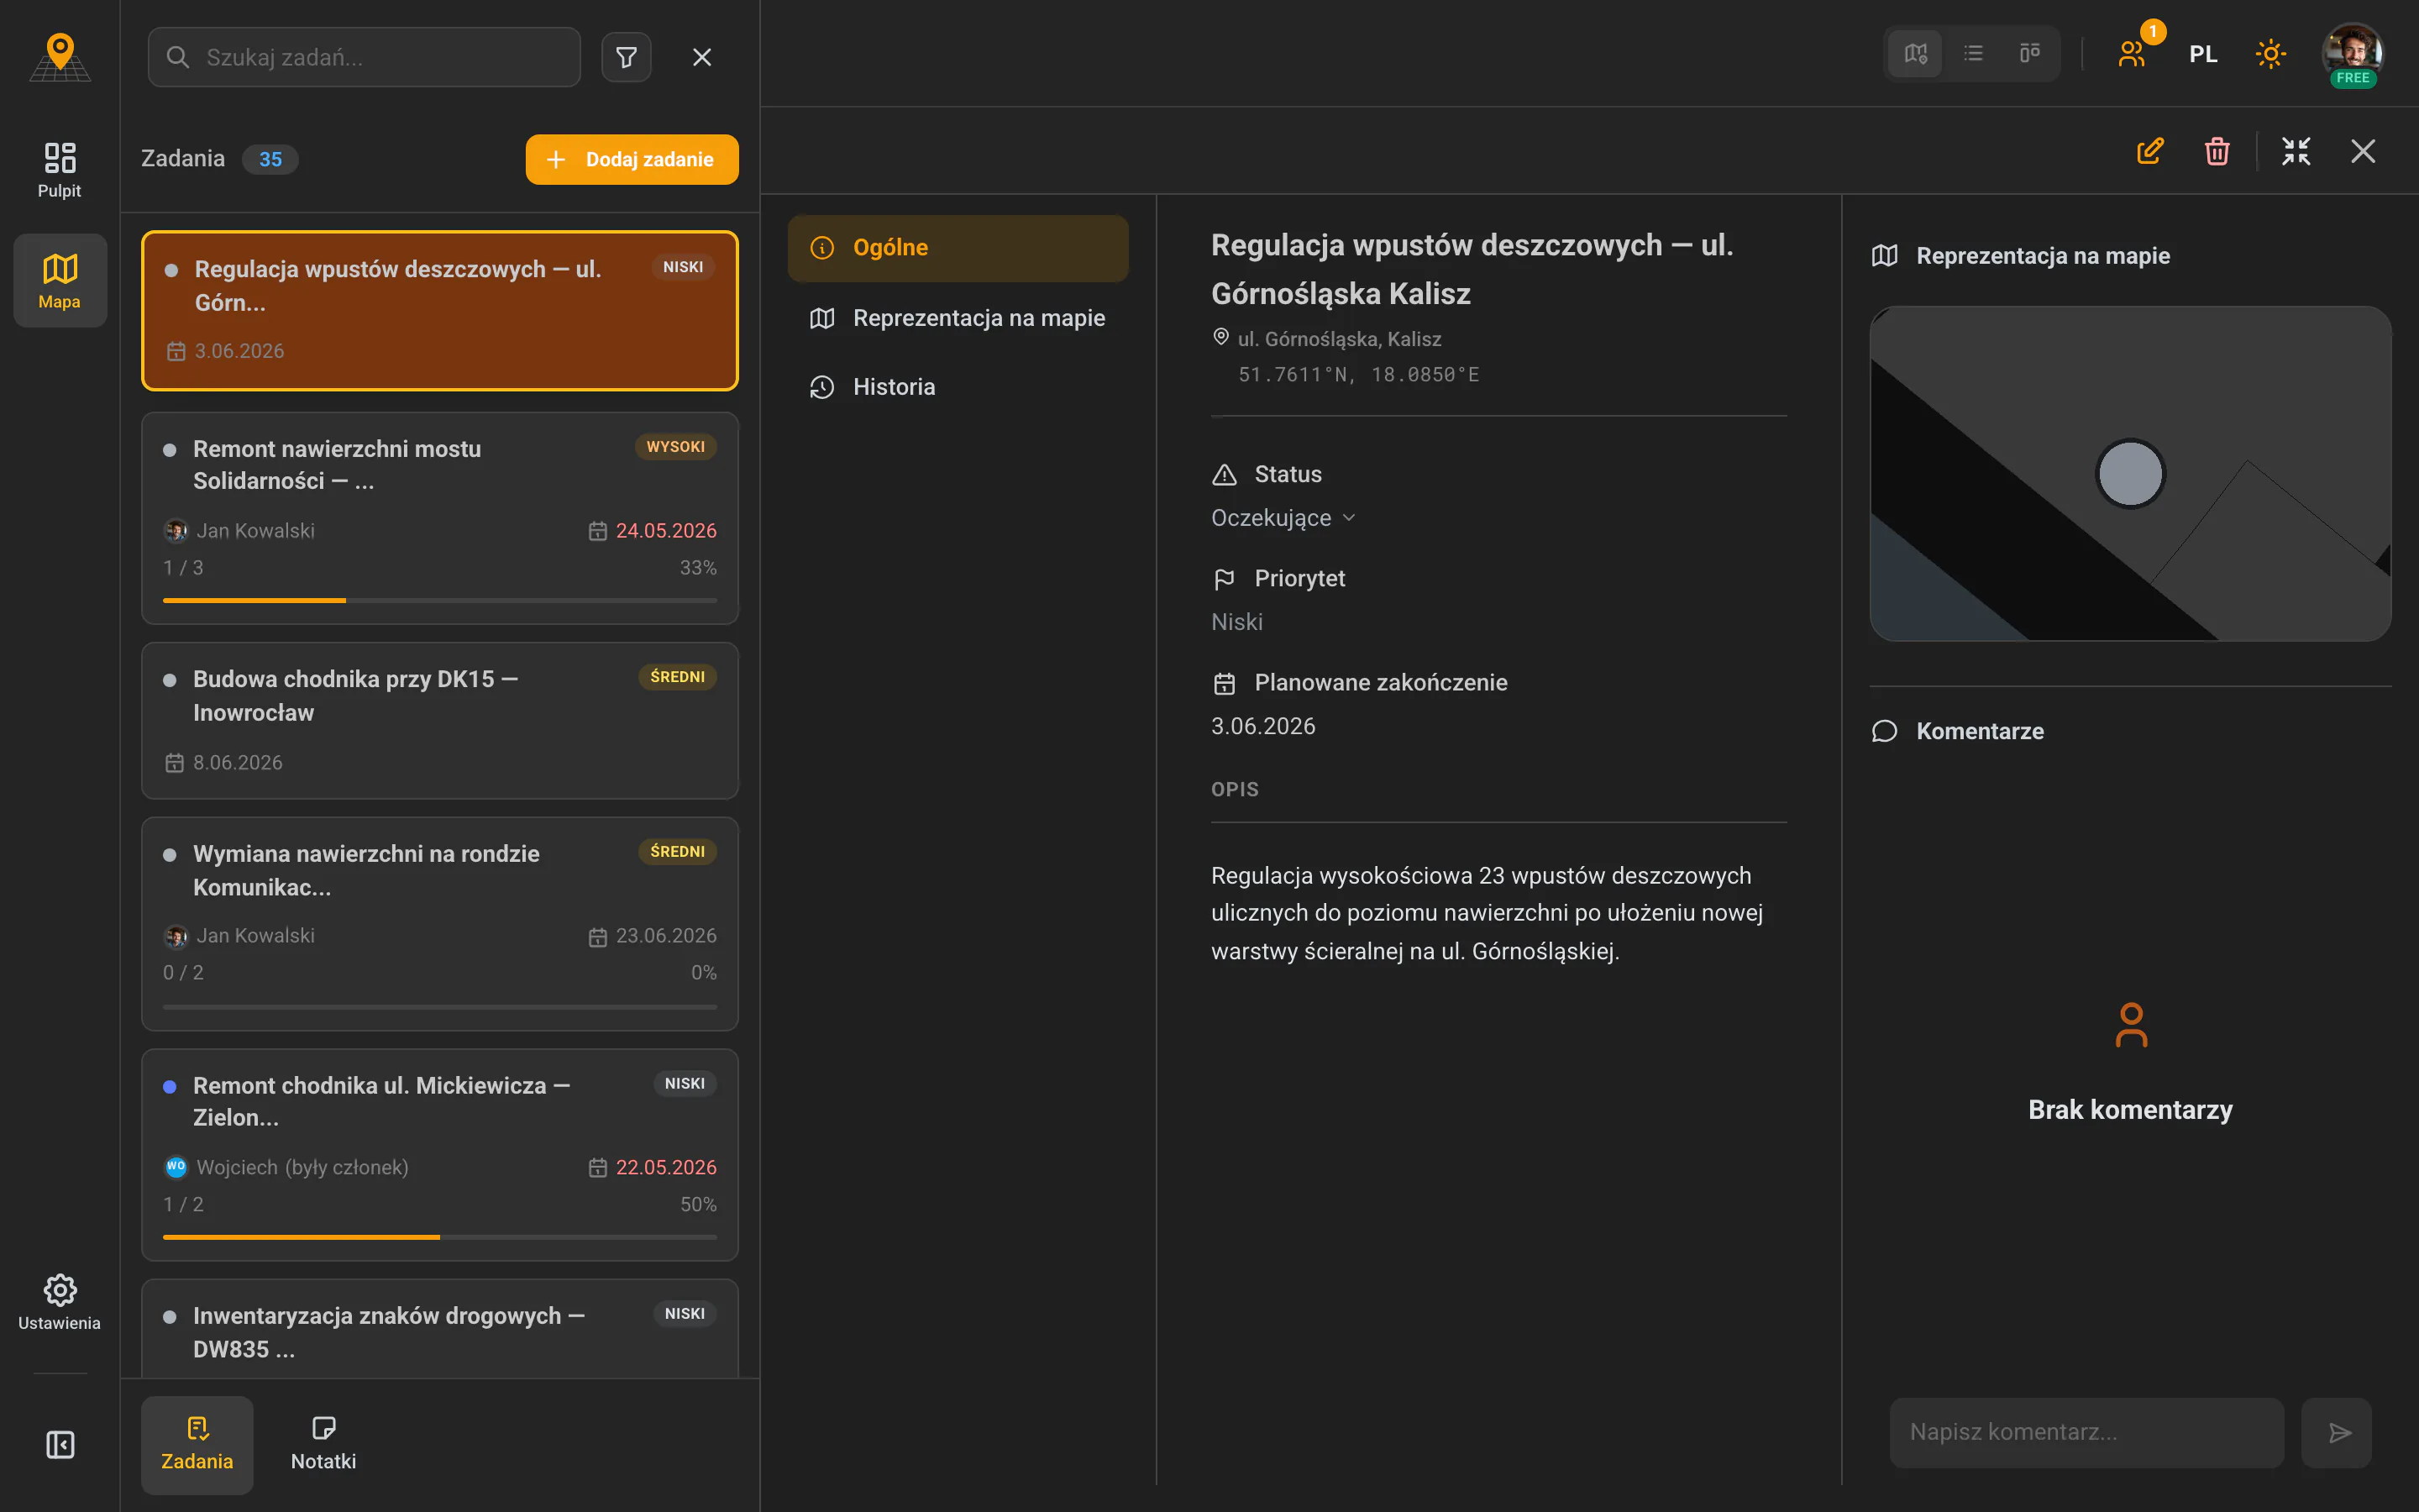
Task: Open task Inwentaryzacja znaków drogowych
Action: (x=440, y=1330)
